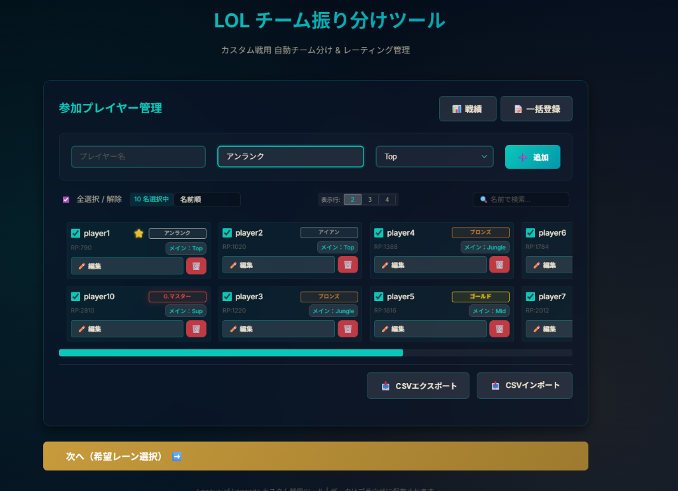Open the 名前順 sort selector
This screenshot has height=491, width=678.
(207, 199)
